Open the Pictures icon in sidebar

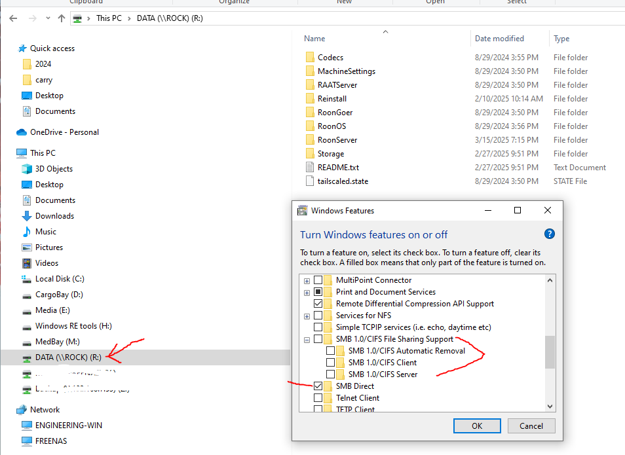click(x=27, y=247)
